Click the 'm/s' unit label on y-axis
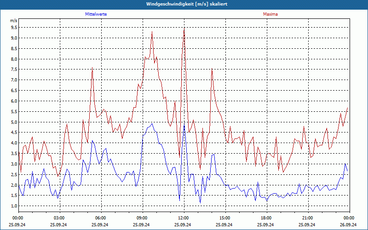This screenshot has height=230, width=368. (x=14, y=21)
